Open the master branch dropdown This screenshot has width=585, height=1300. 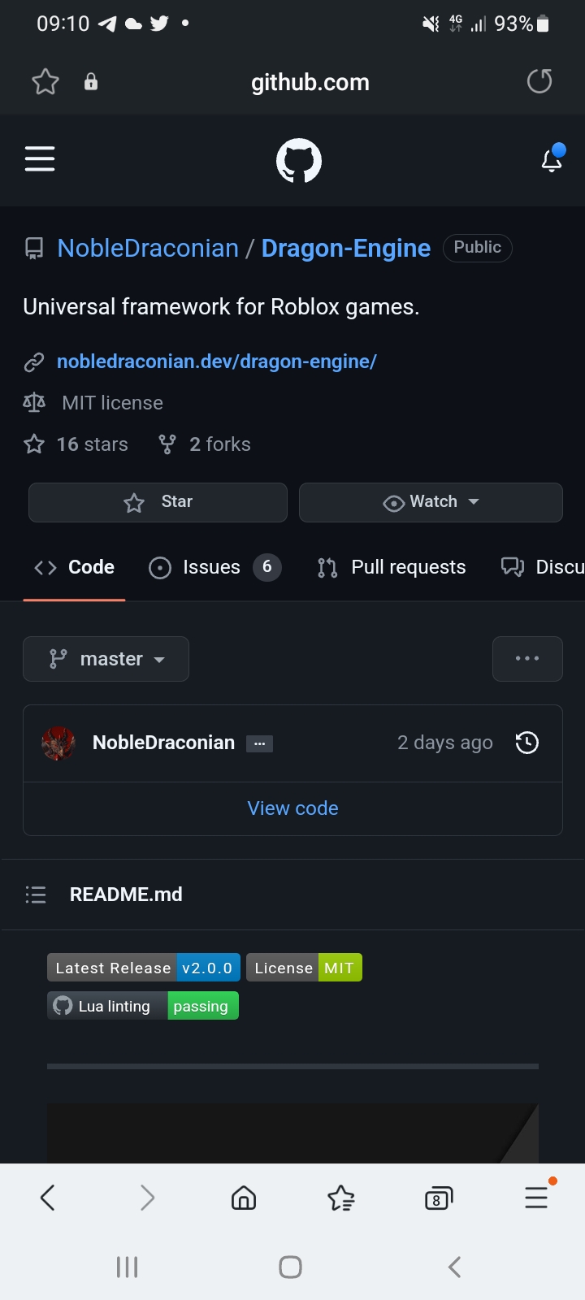(x=106, y=659)
